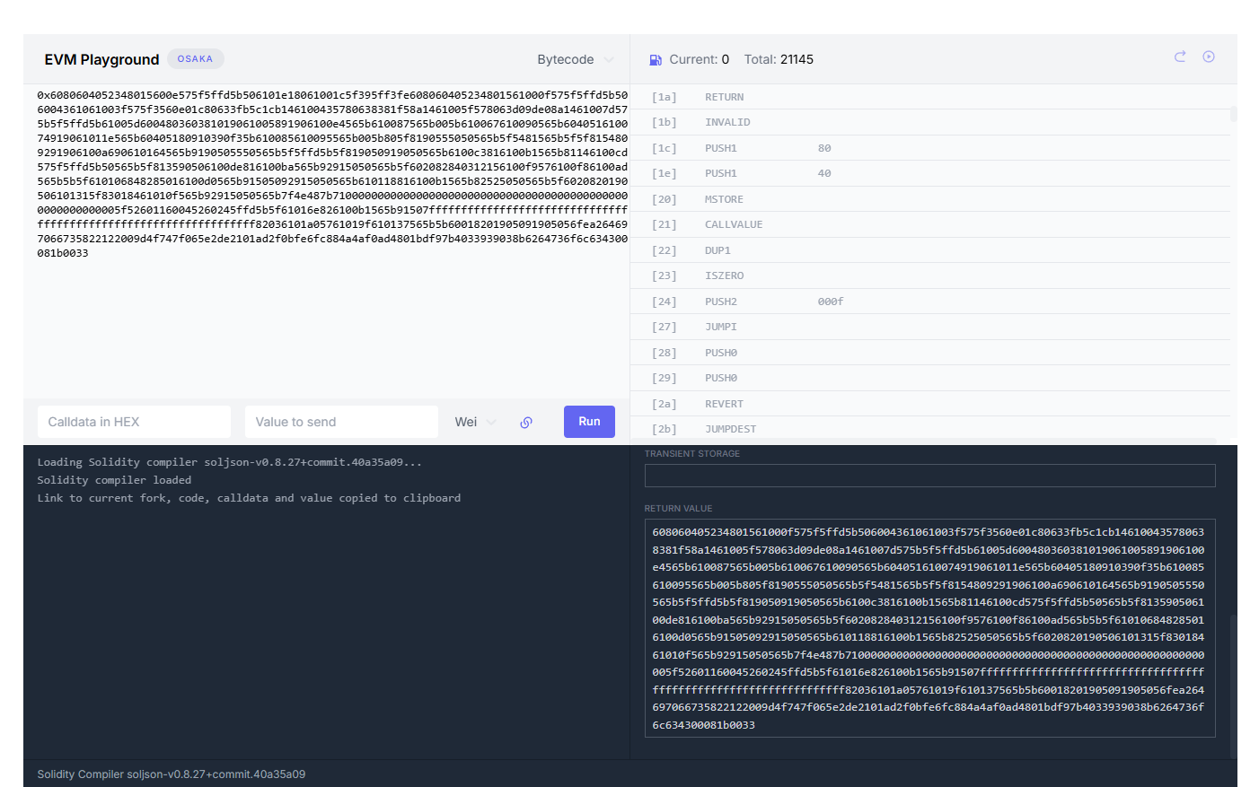The width and height of the screenshot is (1259, 787).
Task: Click the Transient Storage field
Action: 929,475
